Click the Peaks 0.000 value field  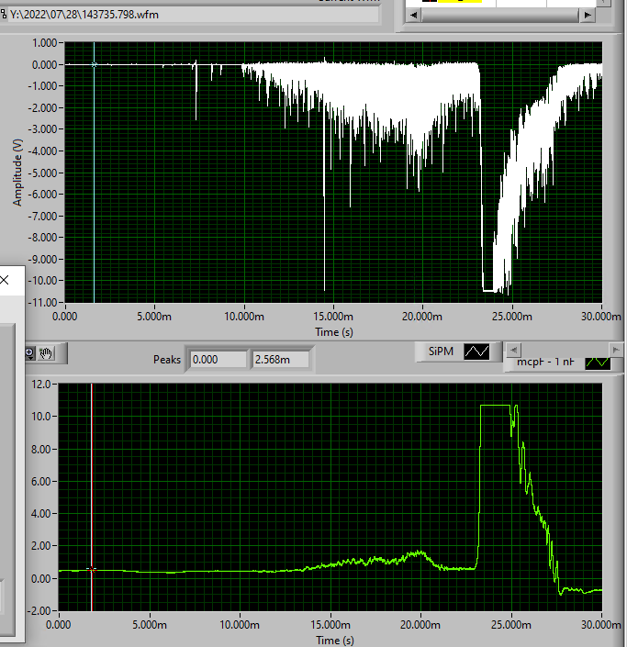pos(218,360)
